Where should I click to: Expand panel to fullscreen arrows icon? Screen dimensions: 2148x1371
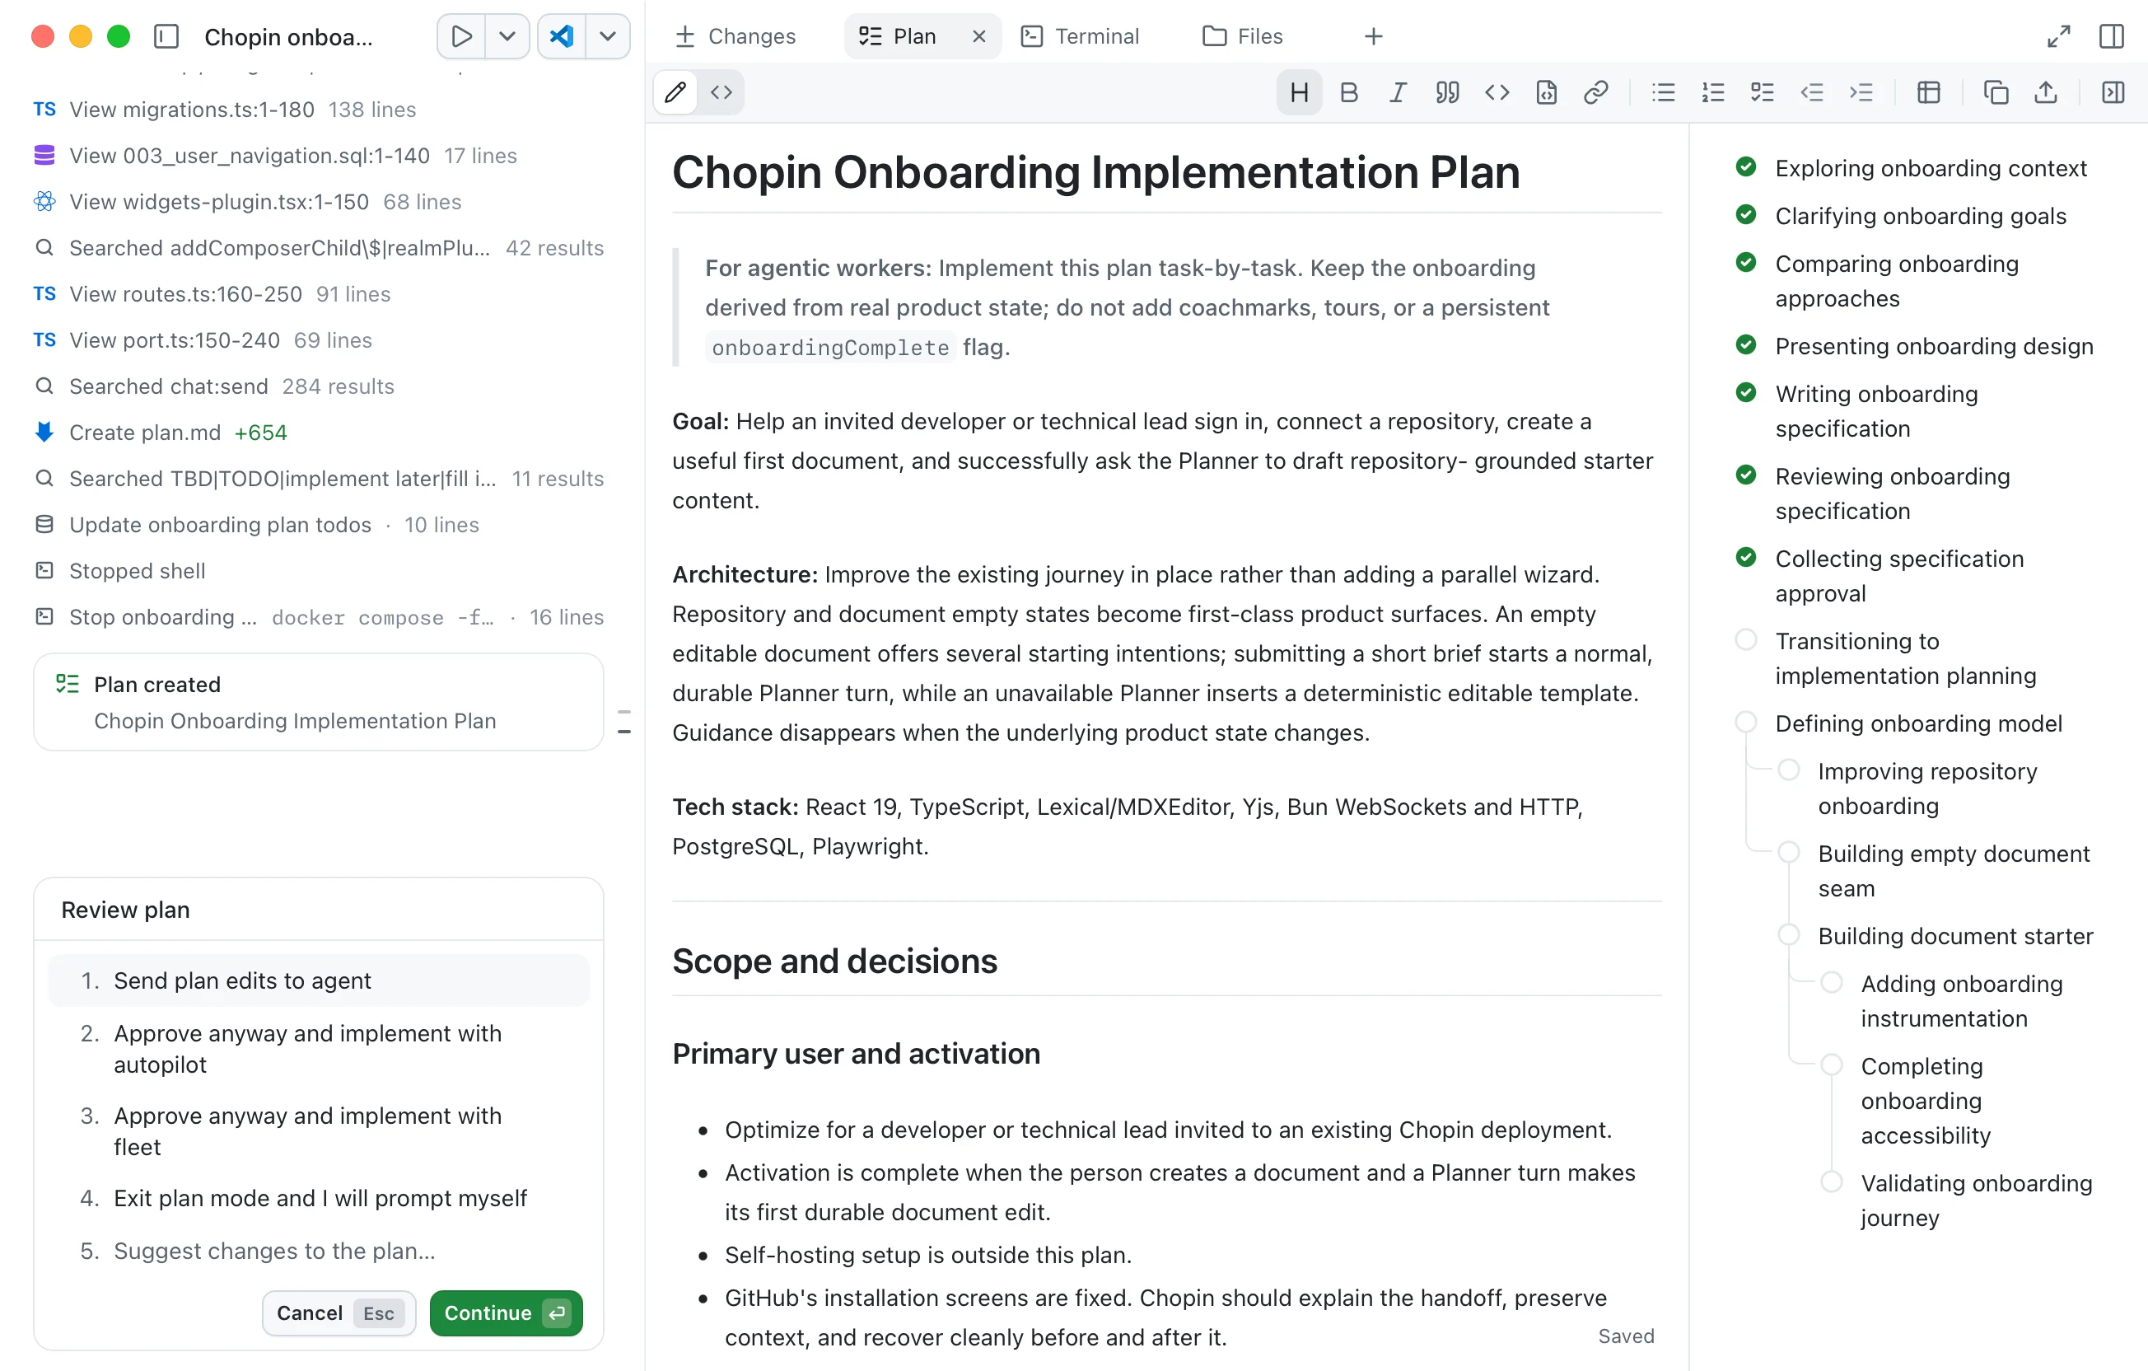[2059, 36]
